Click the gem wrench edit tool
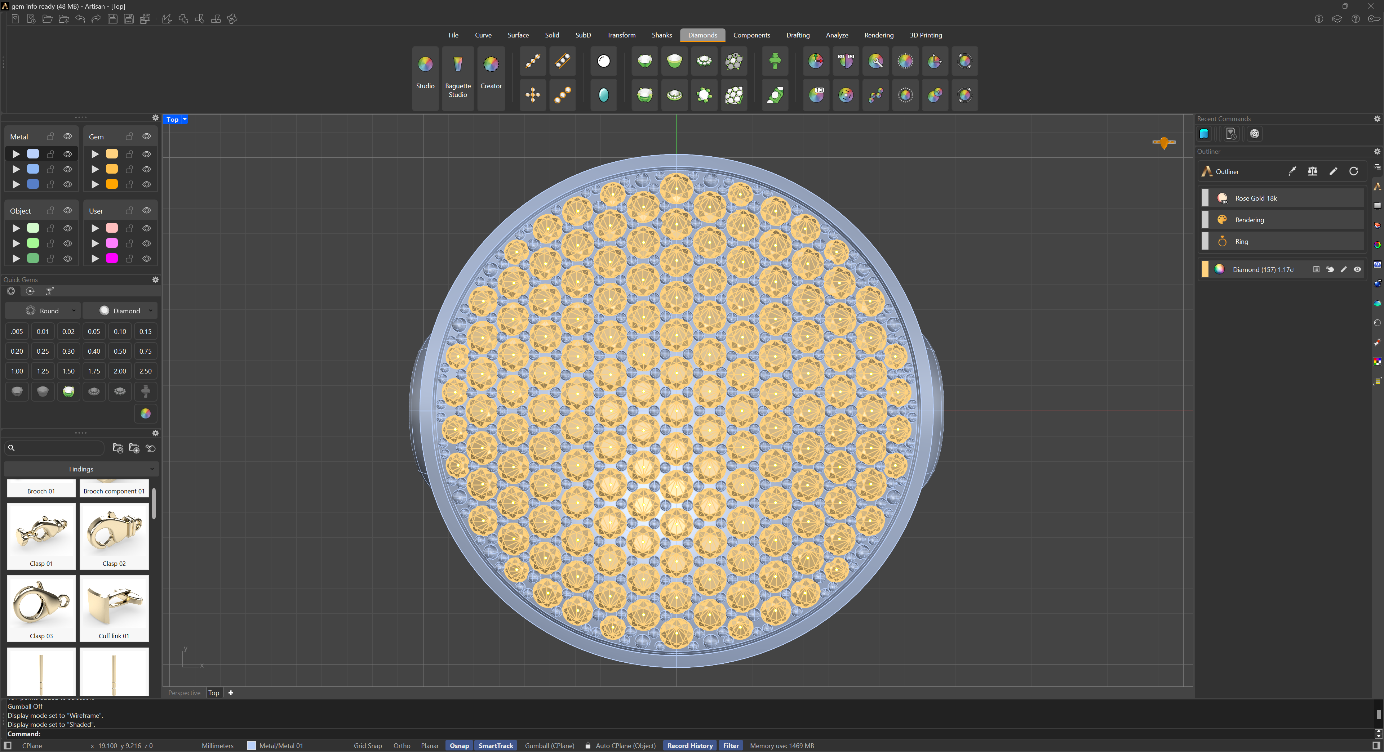The width and height of the screenshot is (1384, 752). coord(875,61)
